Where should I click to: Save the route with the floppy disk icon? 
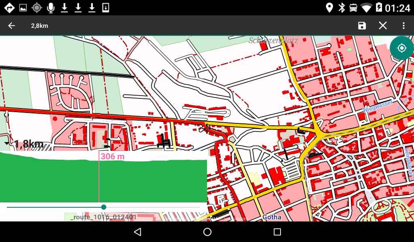click(362, 26)
